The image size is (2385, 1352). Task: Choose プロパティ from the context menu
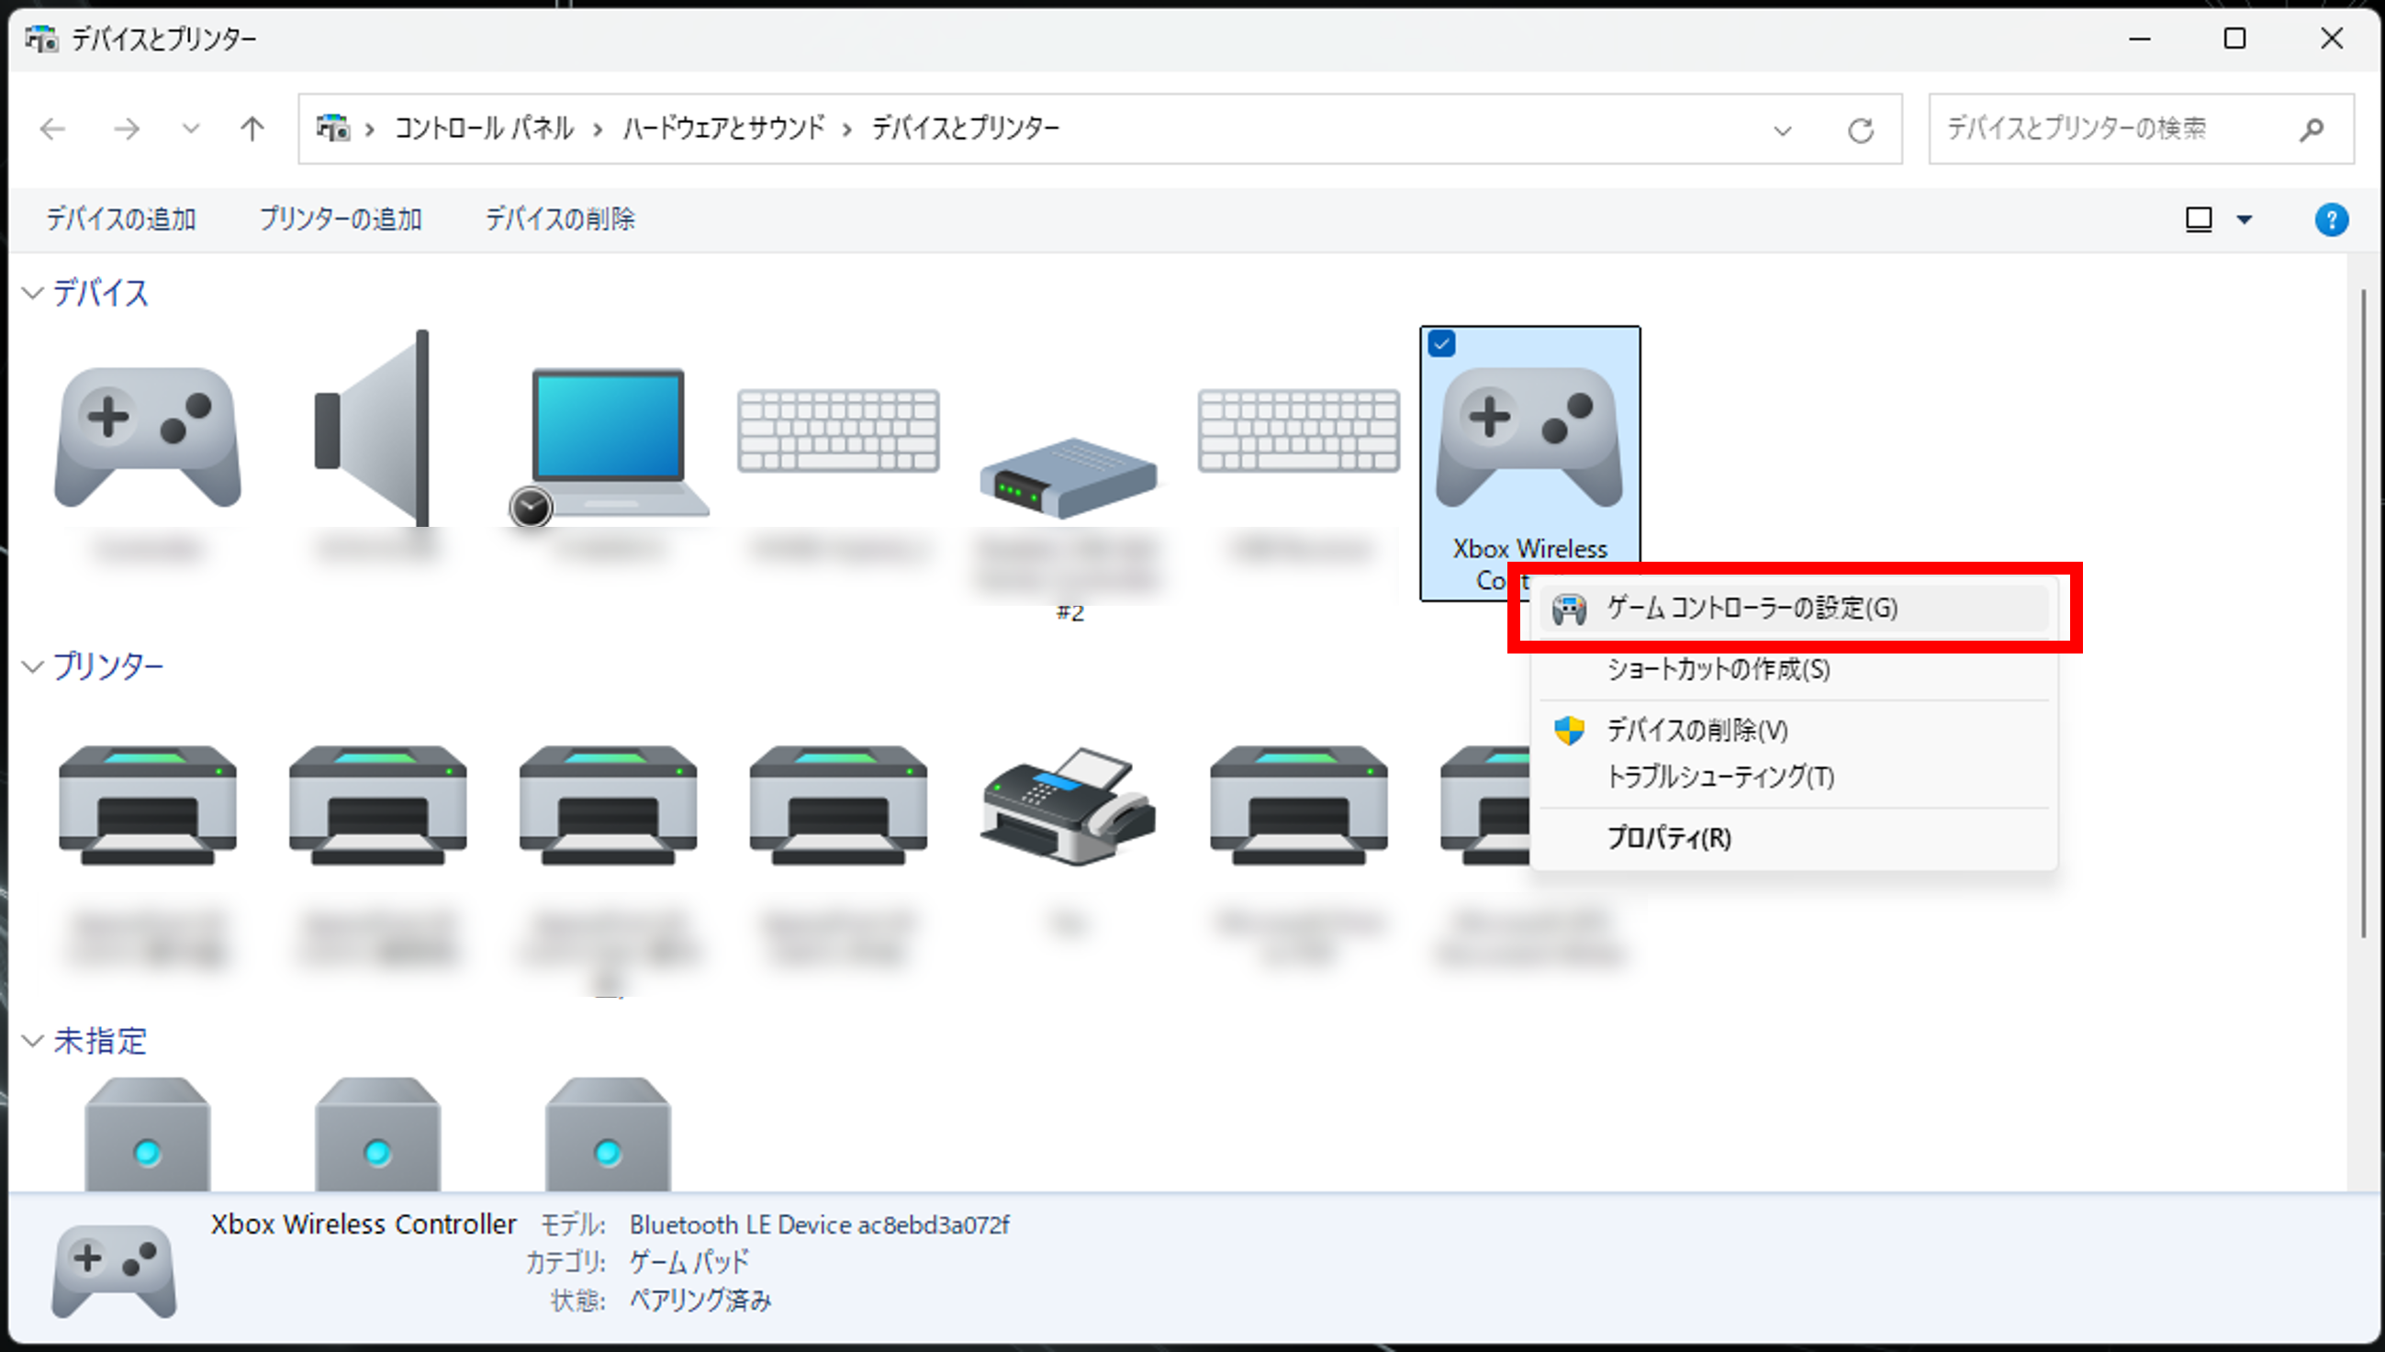(x=1668, y=837)
